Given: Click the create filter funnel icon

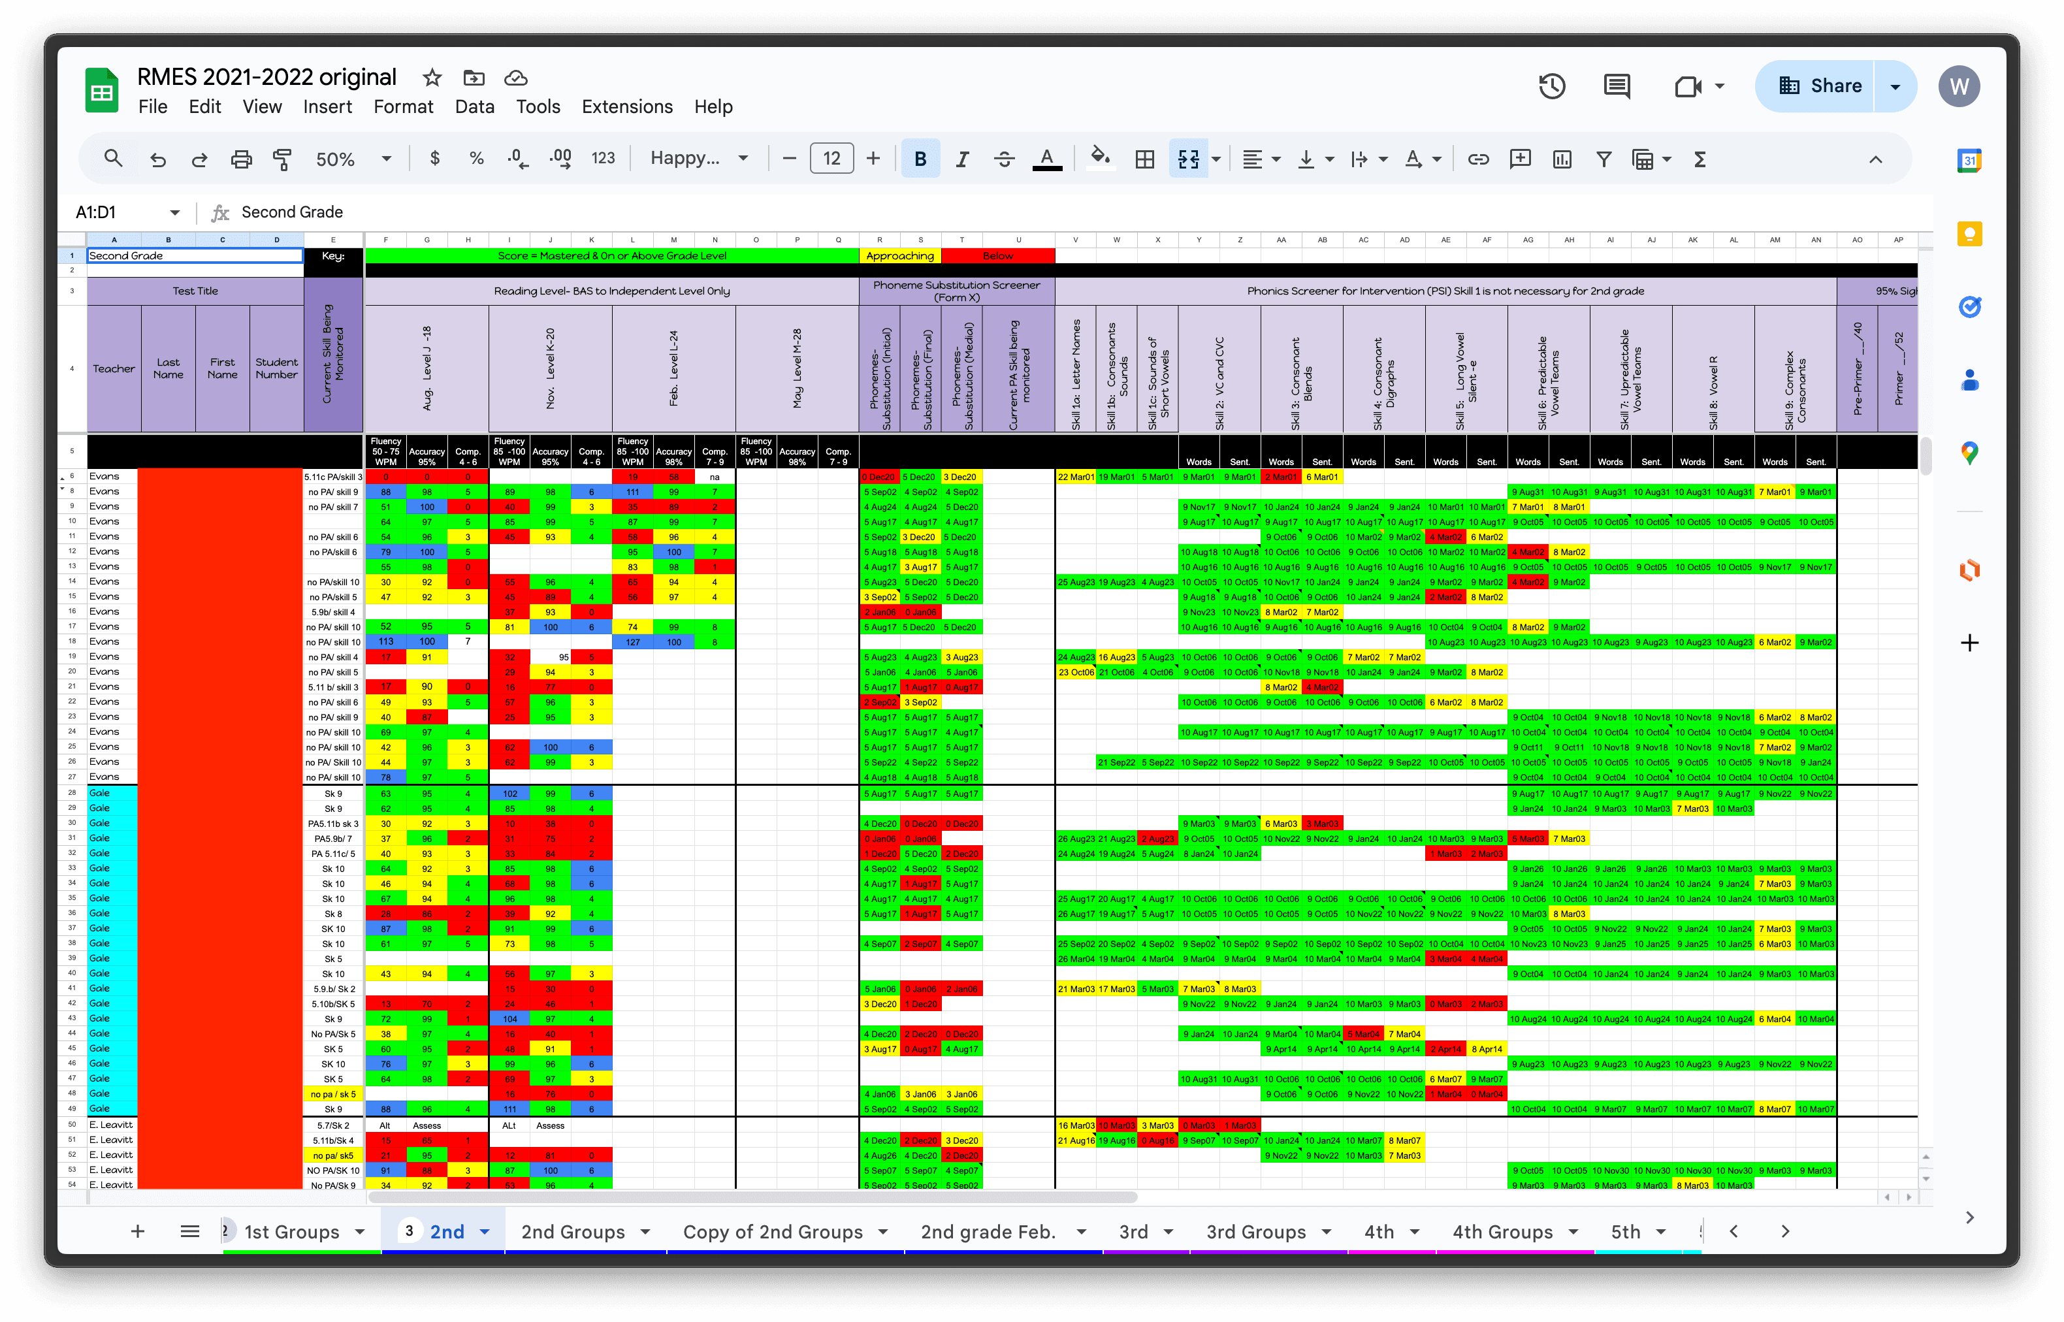Looking at the screenshot, I should pyautogui.click(x=1603, y=159).
